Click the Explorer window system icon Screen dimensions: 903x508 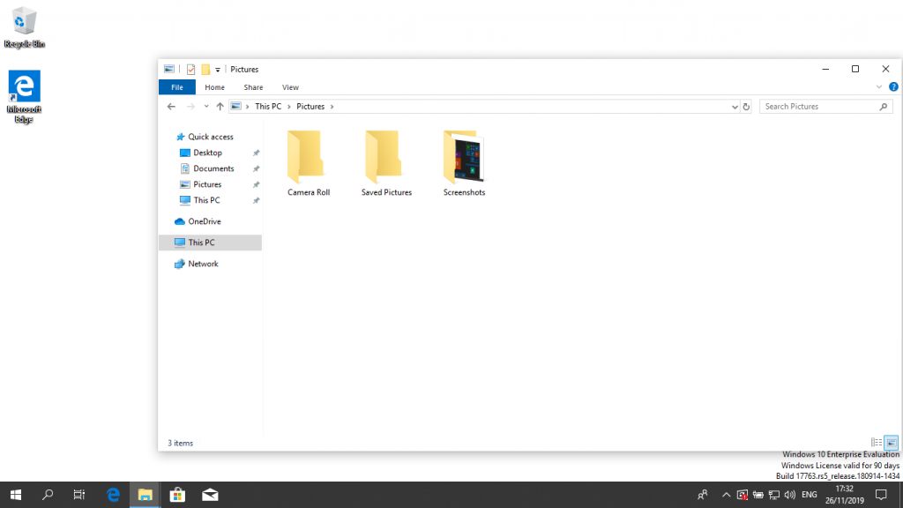point(168,69)
